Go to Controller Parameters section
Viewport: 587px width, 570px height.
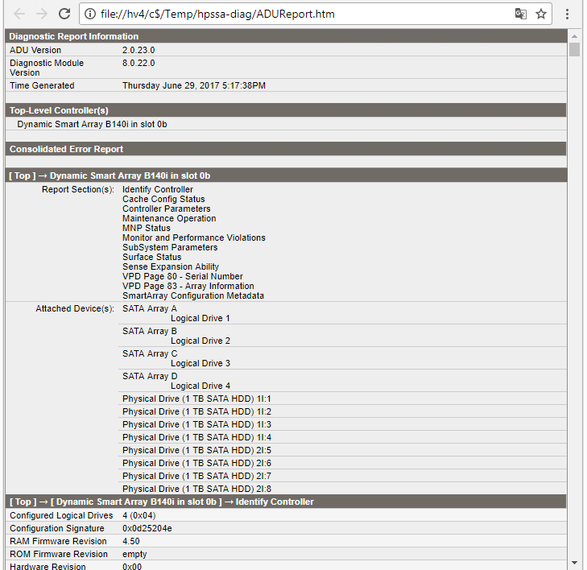pos(166,209)
